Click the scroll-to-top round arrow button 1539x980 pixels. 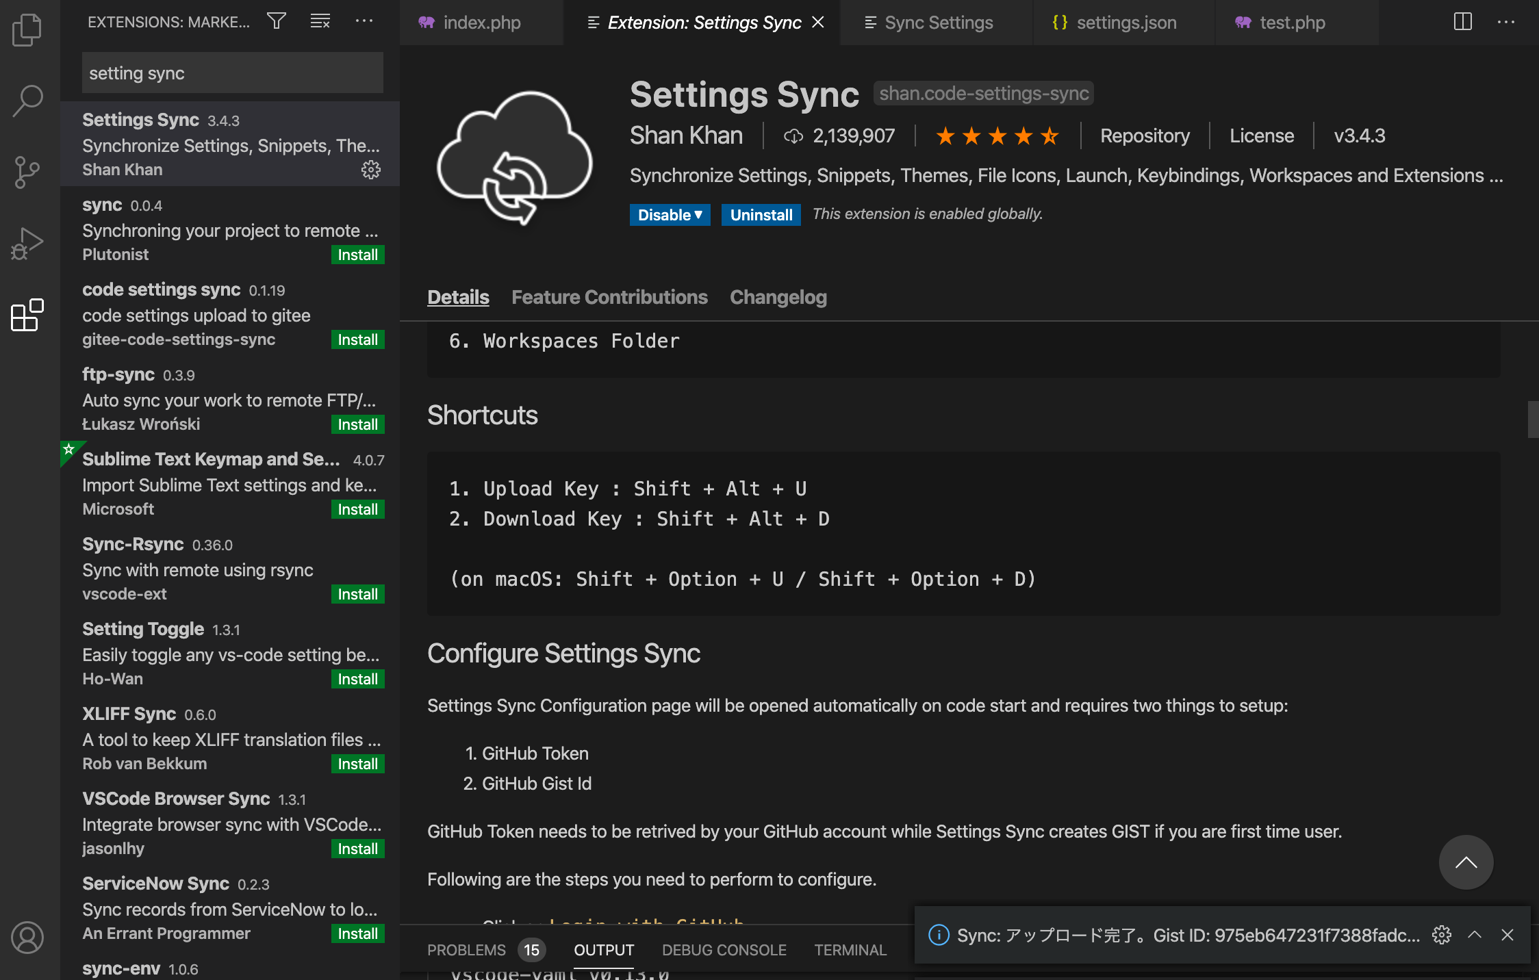click(x=1465, y=862)
